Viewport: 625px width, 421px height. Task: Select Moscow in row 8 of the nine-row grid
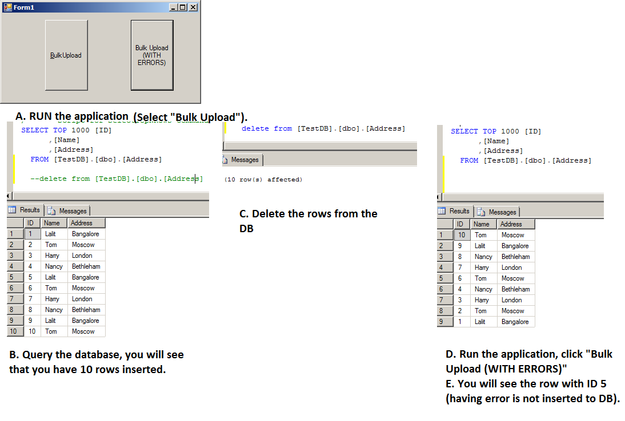(516, 311)
